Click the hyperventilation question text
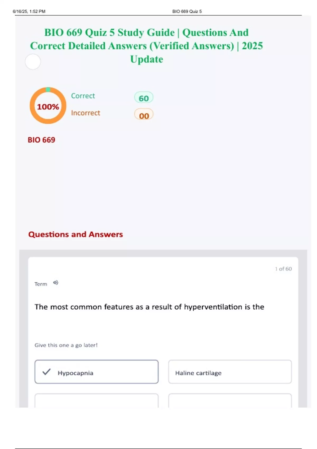 tap(149, 307)
